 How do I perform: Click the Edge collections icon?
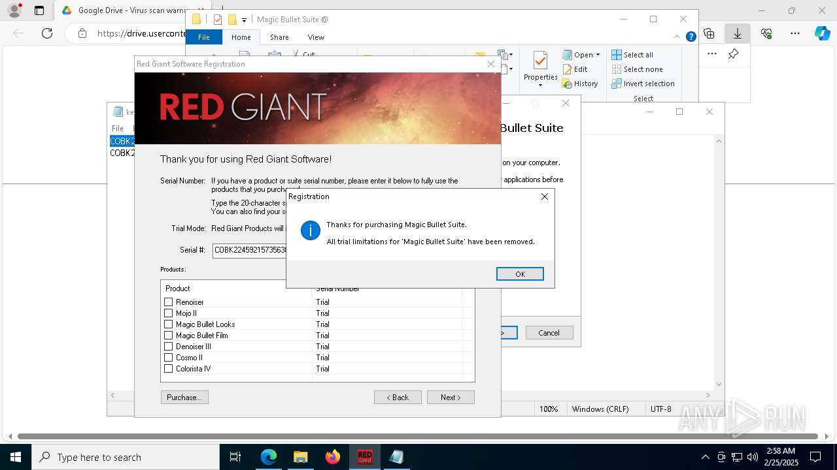(x=709, y=33)
